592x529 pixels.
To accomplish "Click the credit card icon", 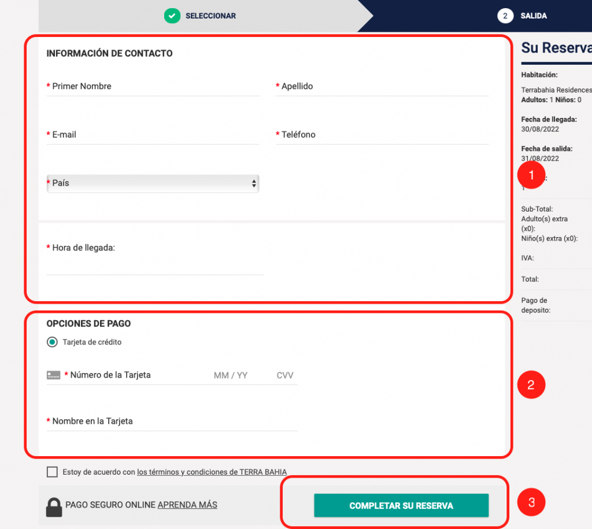I will click(53, 375).
